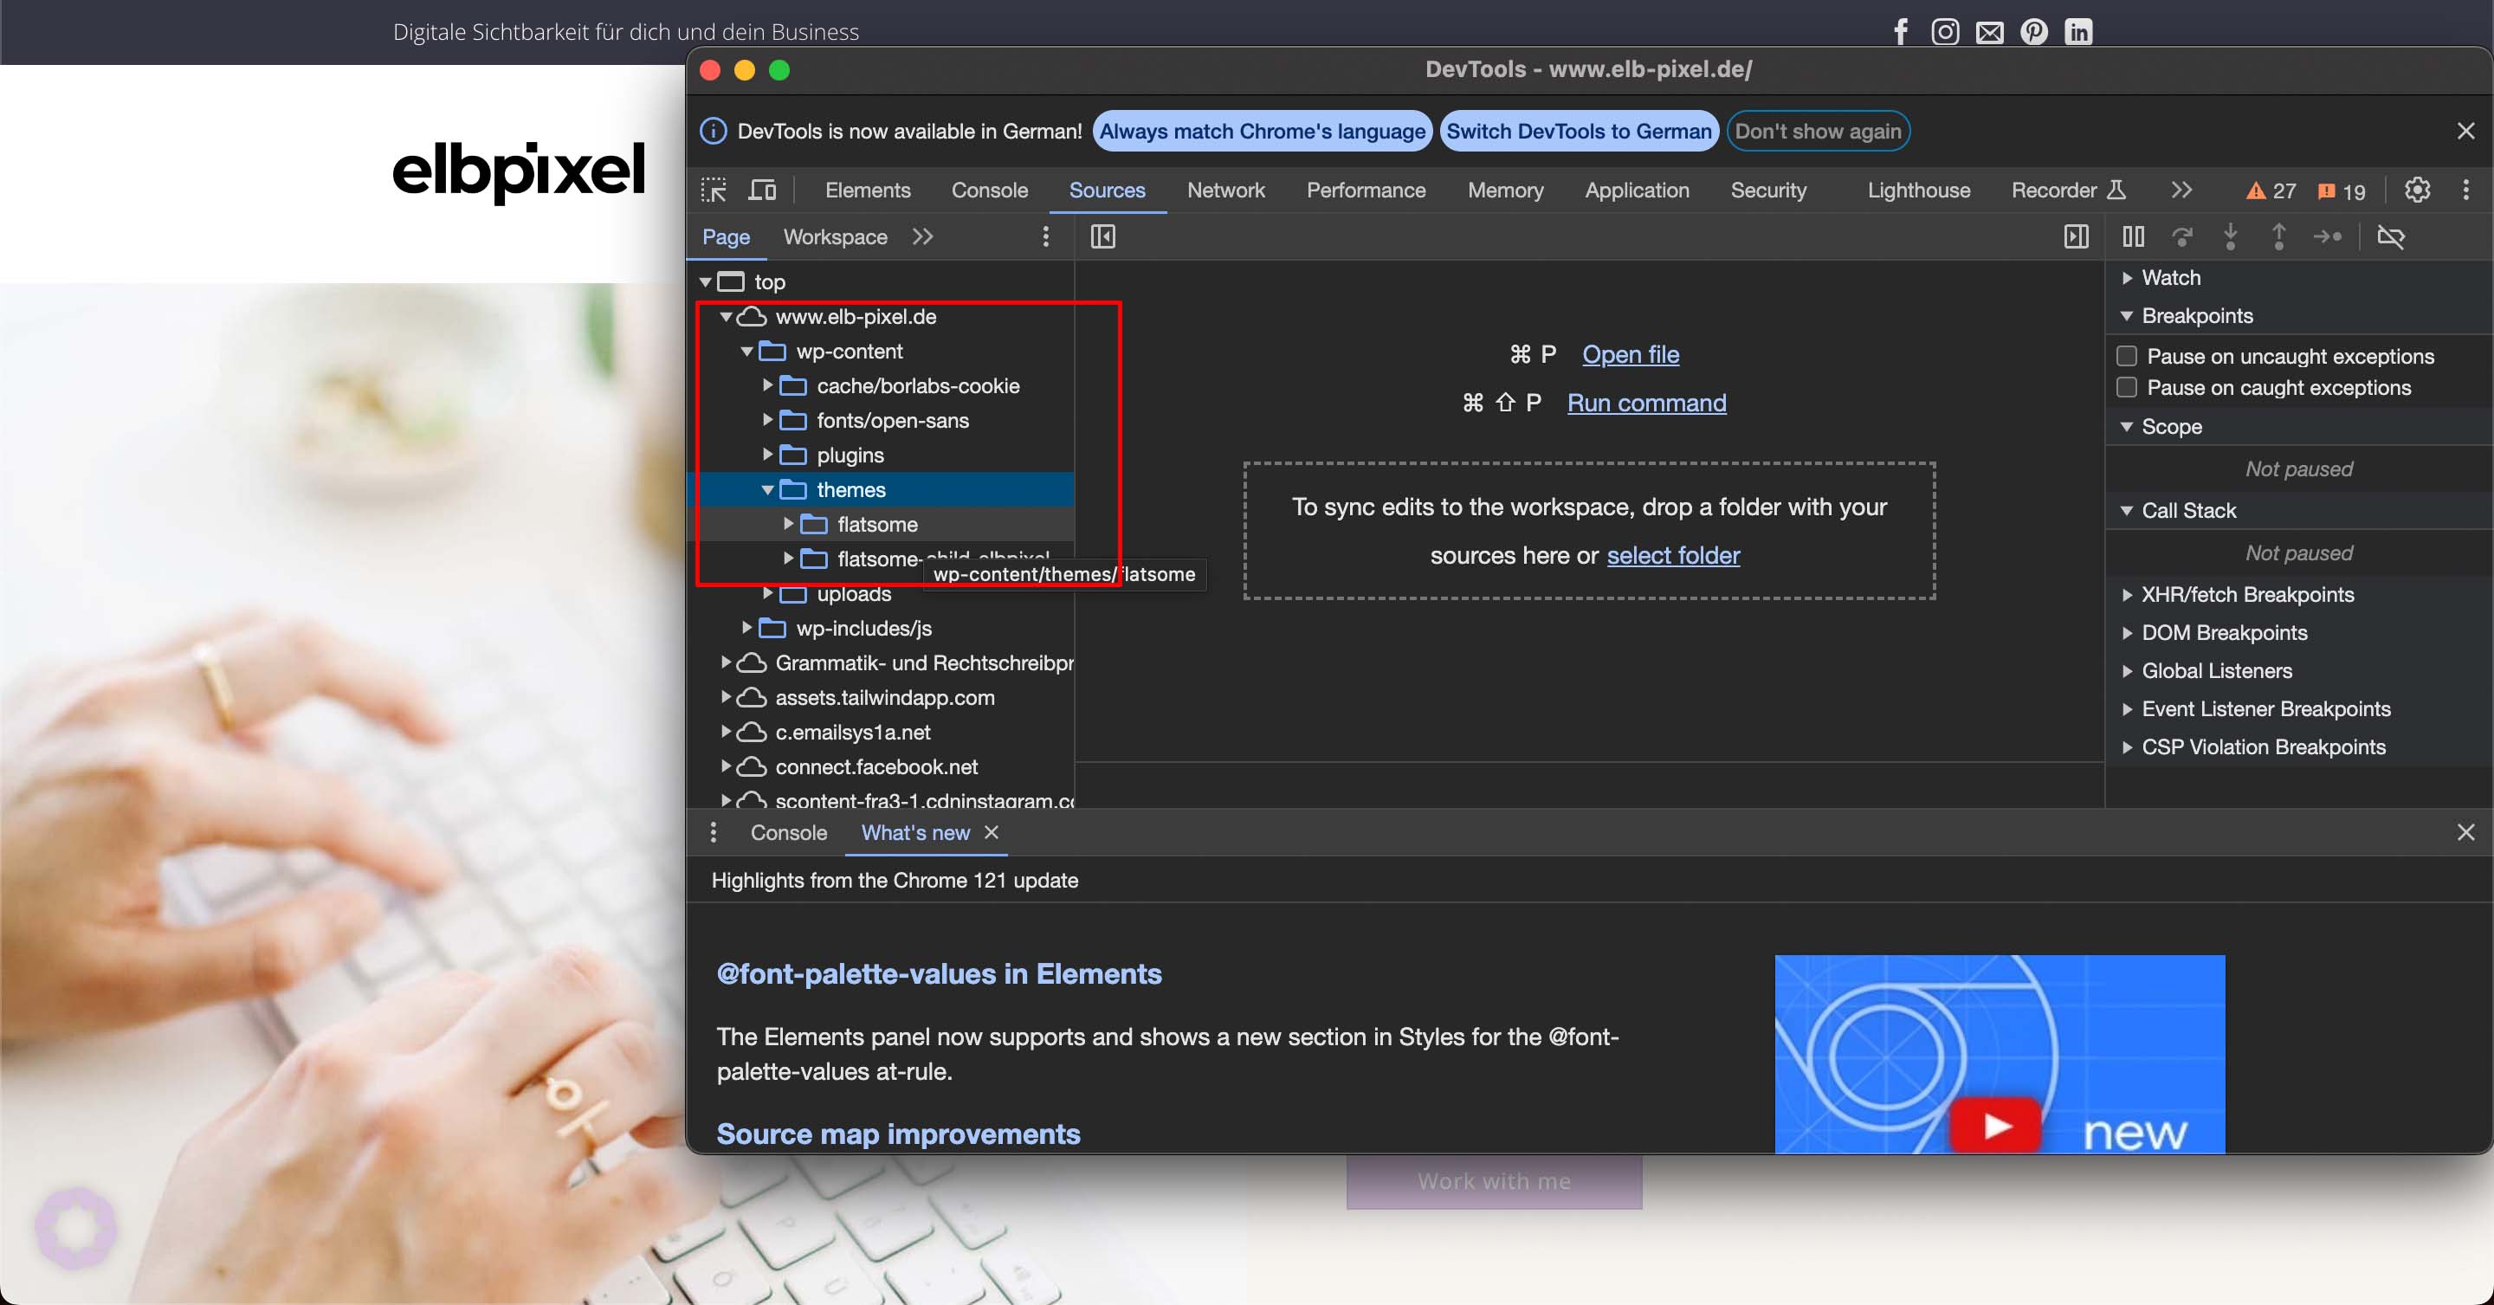The image size is (2494, 1305).
Task: Open the navigator pane three-dot menu
Action: 1045,236
